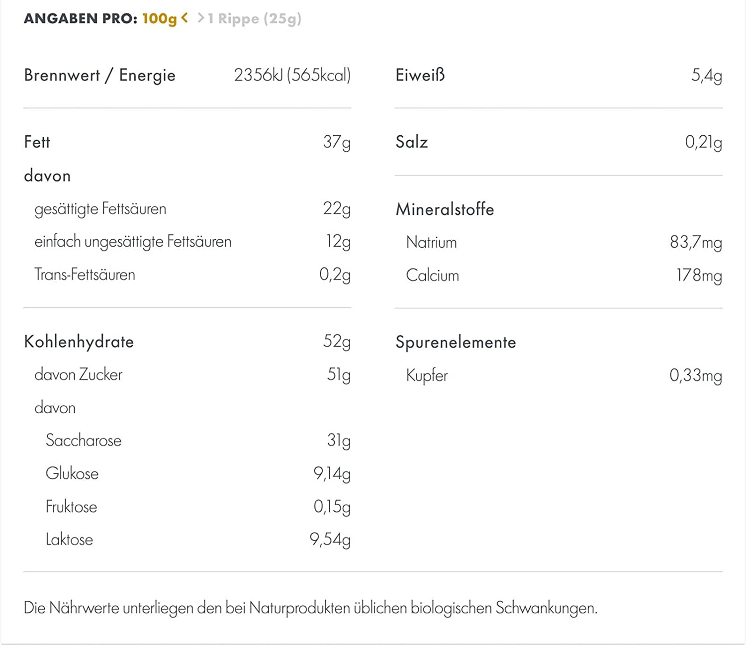This screenshot has width=746, height=645.
Task: Click the Kohlenhydrate heading
Action: (x=79, y=342)
